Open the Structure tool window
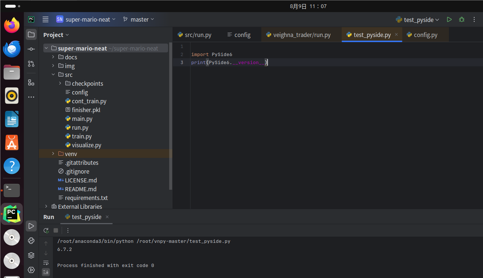 [31, 82]
